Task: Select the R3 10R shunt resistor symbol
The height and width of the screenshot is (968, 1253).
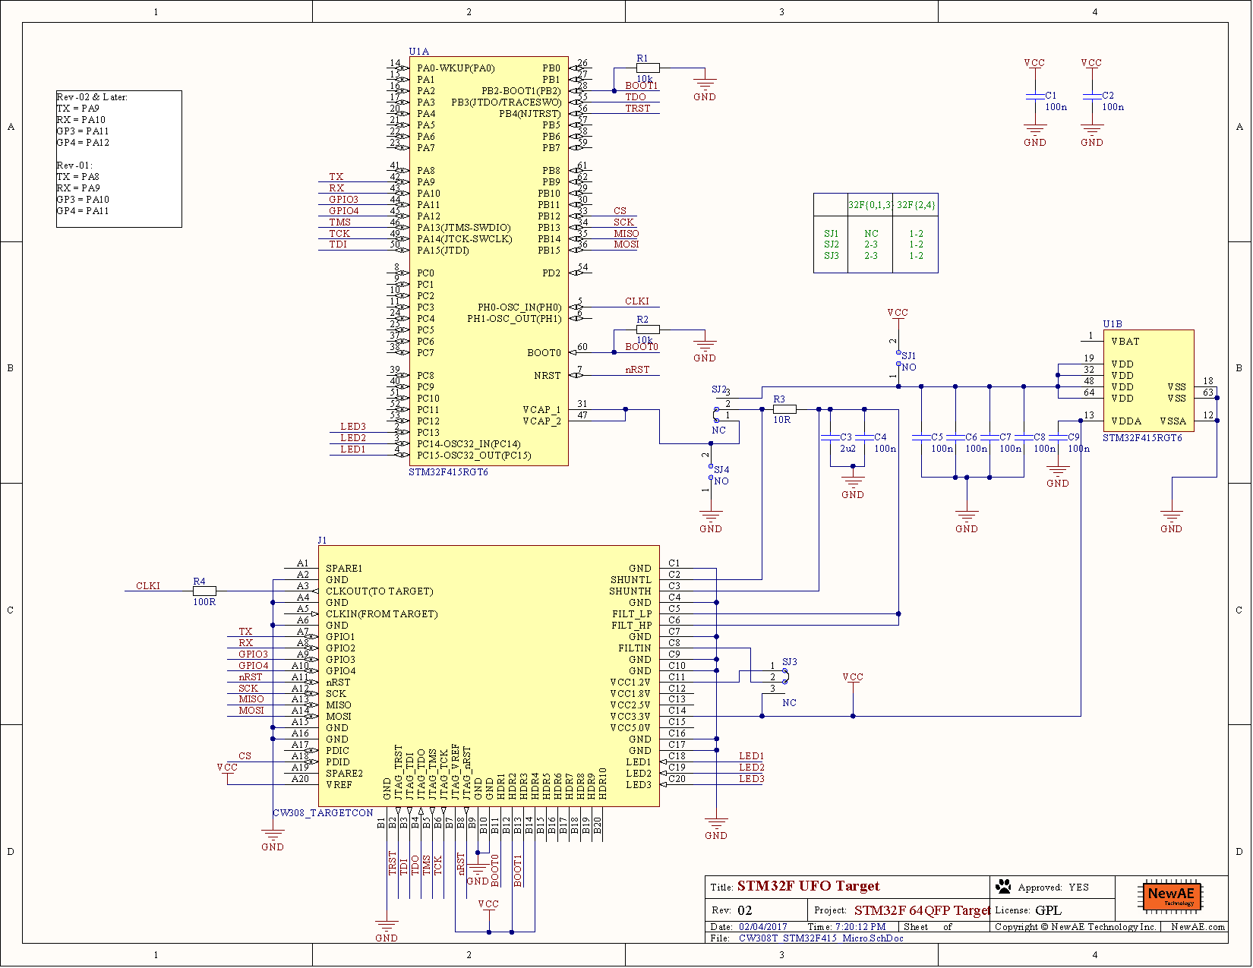Action: click(x=784, y=409)
